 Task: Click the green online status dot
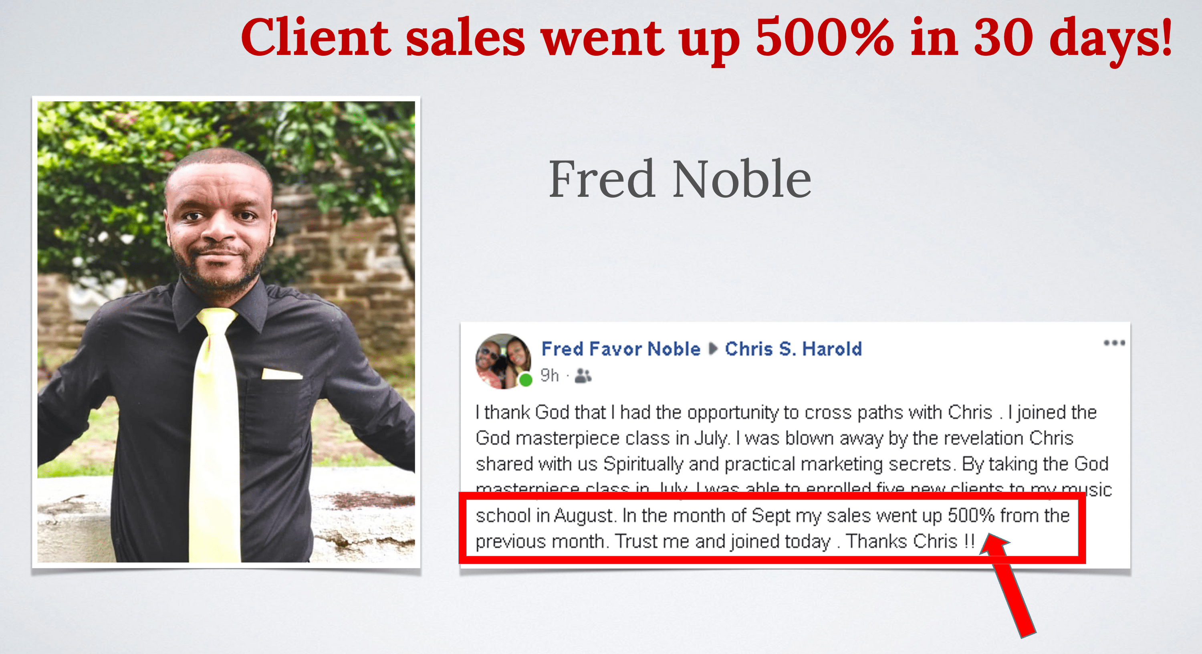pos(526,380)
